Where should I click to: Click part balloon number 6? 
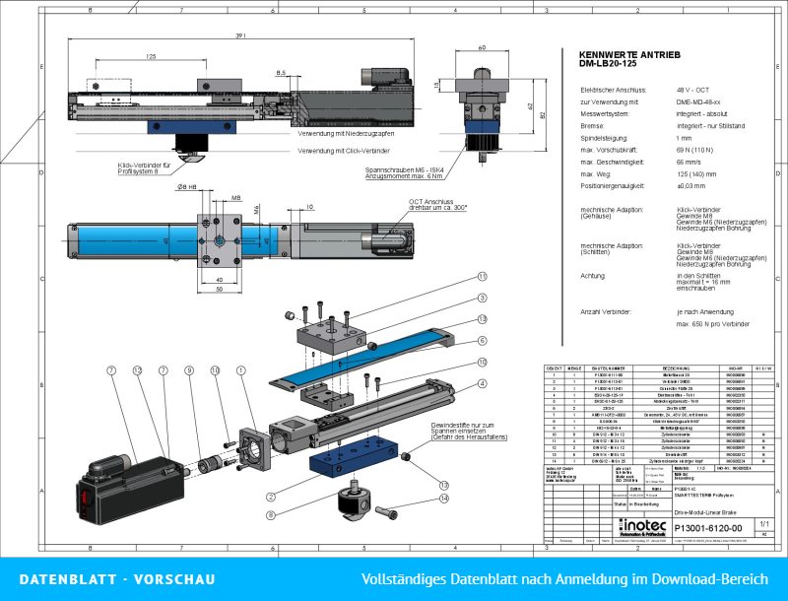(483, 341)
